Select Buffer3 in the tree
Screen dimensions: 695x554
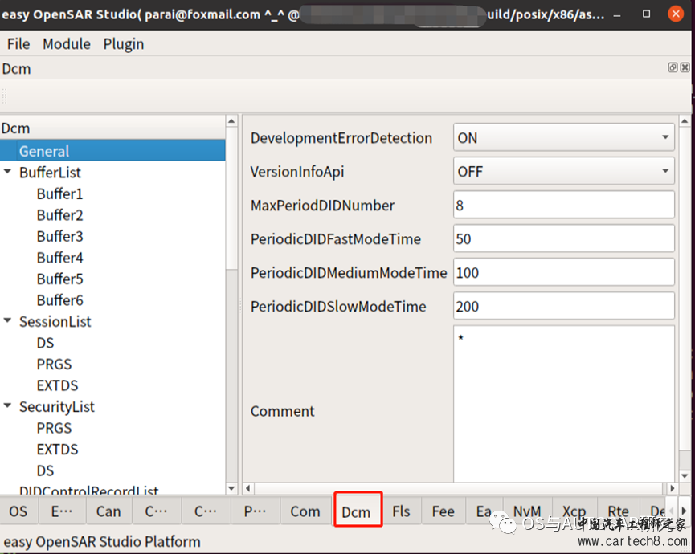[x=59, y=236]
